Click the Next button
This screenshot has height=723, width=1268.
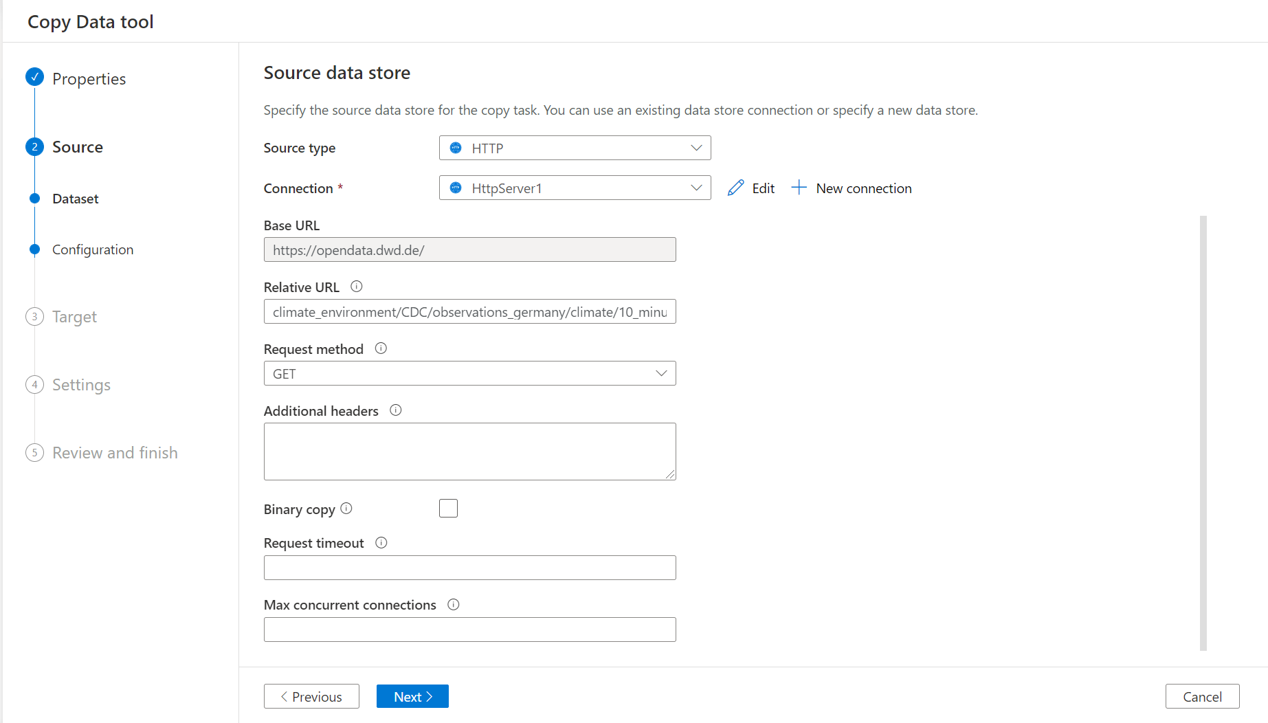tap(412, 696)
